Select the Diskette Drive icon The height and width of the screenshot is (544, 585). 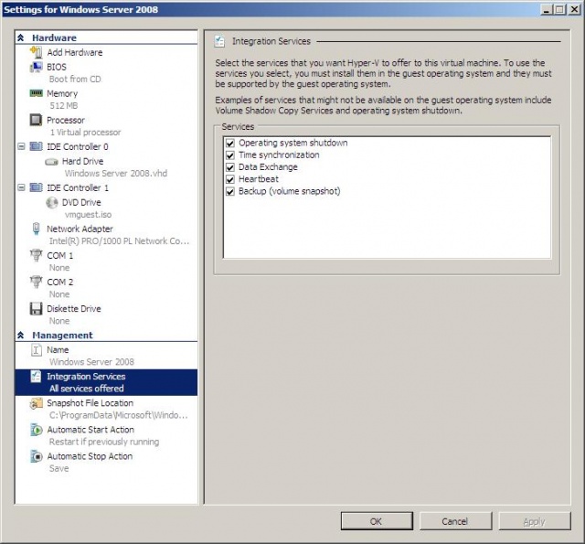point(36,309)
